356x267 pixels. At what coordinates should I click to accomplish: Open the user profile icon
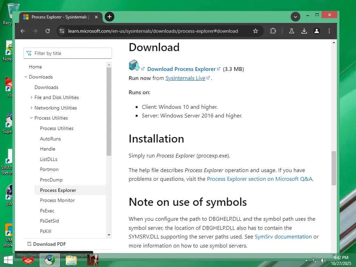316,31
